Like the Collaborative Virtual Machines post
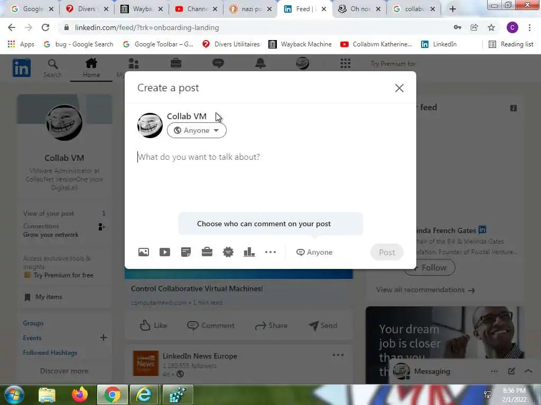This screenshot has width=541, height=405. 153,325
